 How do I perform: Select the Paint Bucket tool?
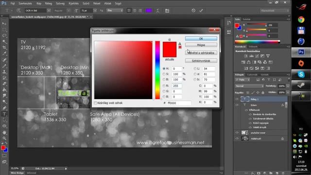click(x=4, y=89)
